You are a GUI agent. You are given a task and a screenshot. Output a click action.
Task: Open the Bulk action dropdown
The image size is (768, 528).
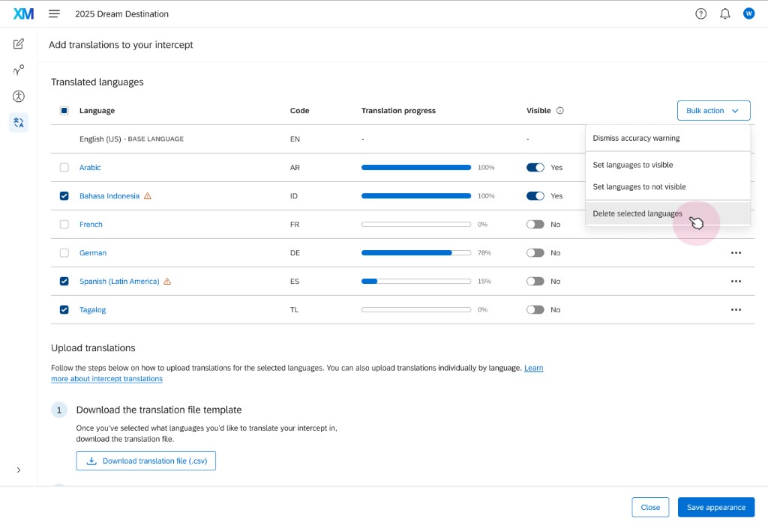[713, 110]
